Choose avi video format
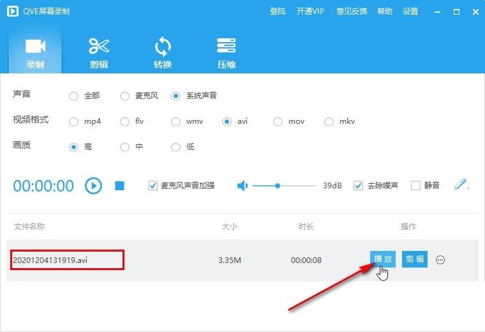This screenshot has height=332, width=485. [x=227, y=121]
